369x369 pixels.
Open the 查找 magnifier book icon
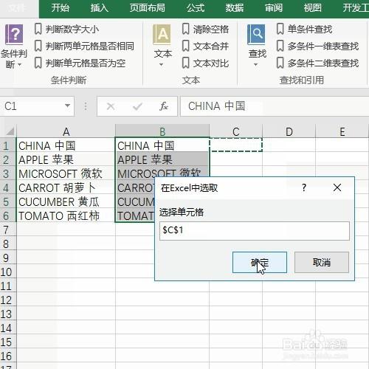(x=256, y=35)
